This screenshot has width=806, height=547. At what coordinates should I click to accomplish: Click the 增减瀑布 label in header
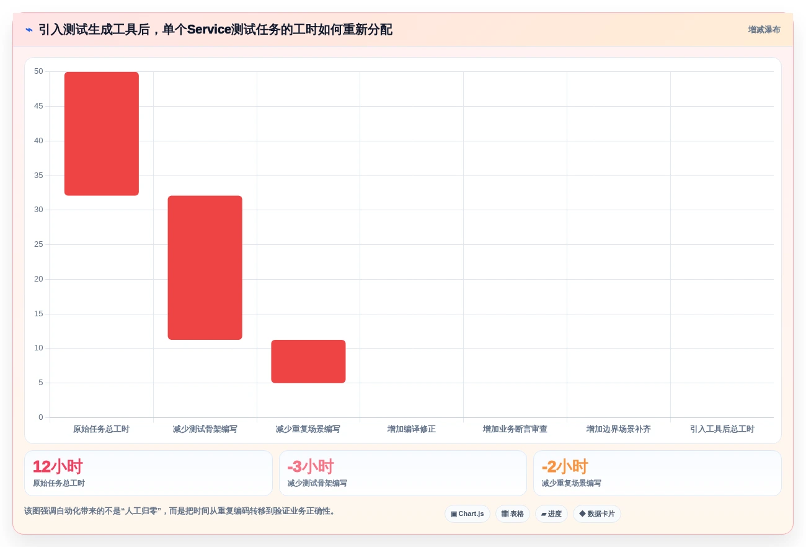pyautogui.click(x=764, y=30)
